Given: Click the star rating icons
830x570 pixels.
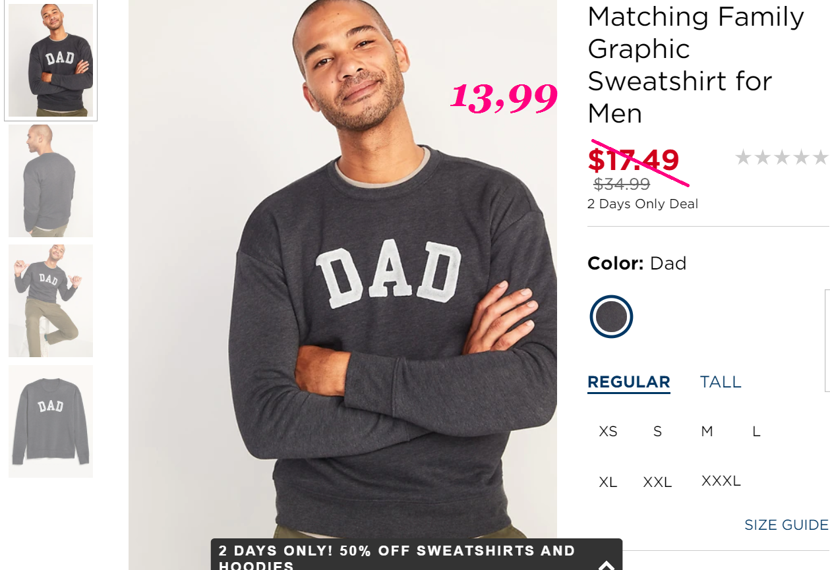Looking at the screenshot, I should (x=782, y=157).
